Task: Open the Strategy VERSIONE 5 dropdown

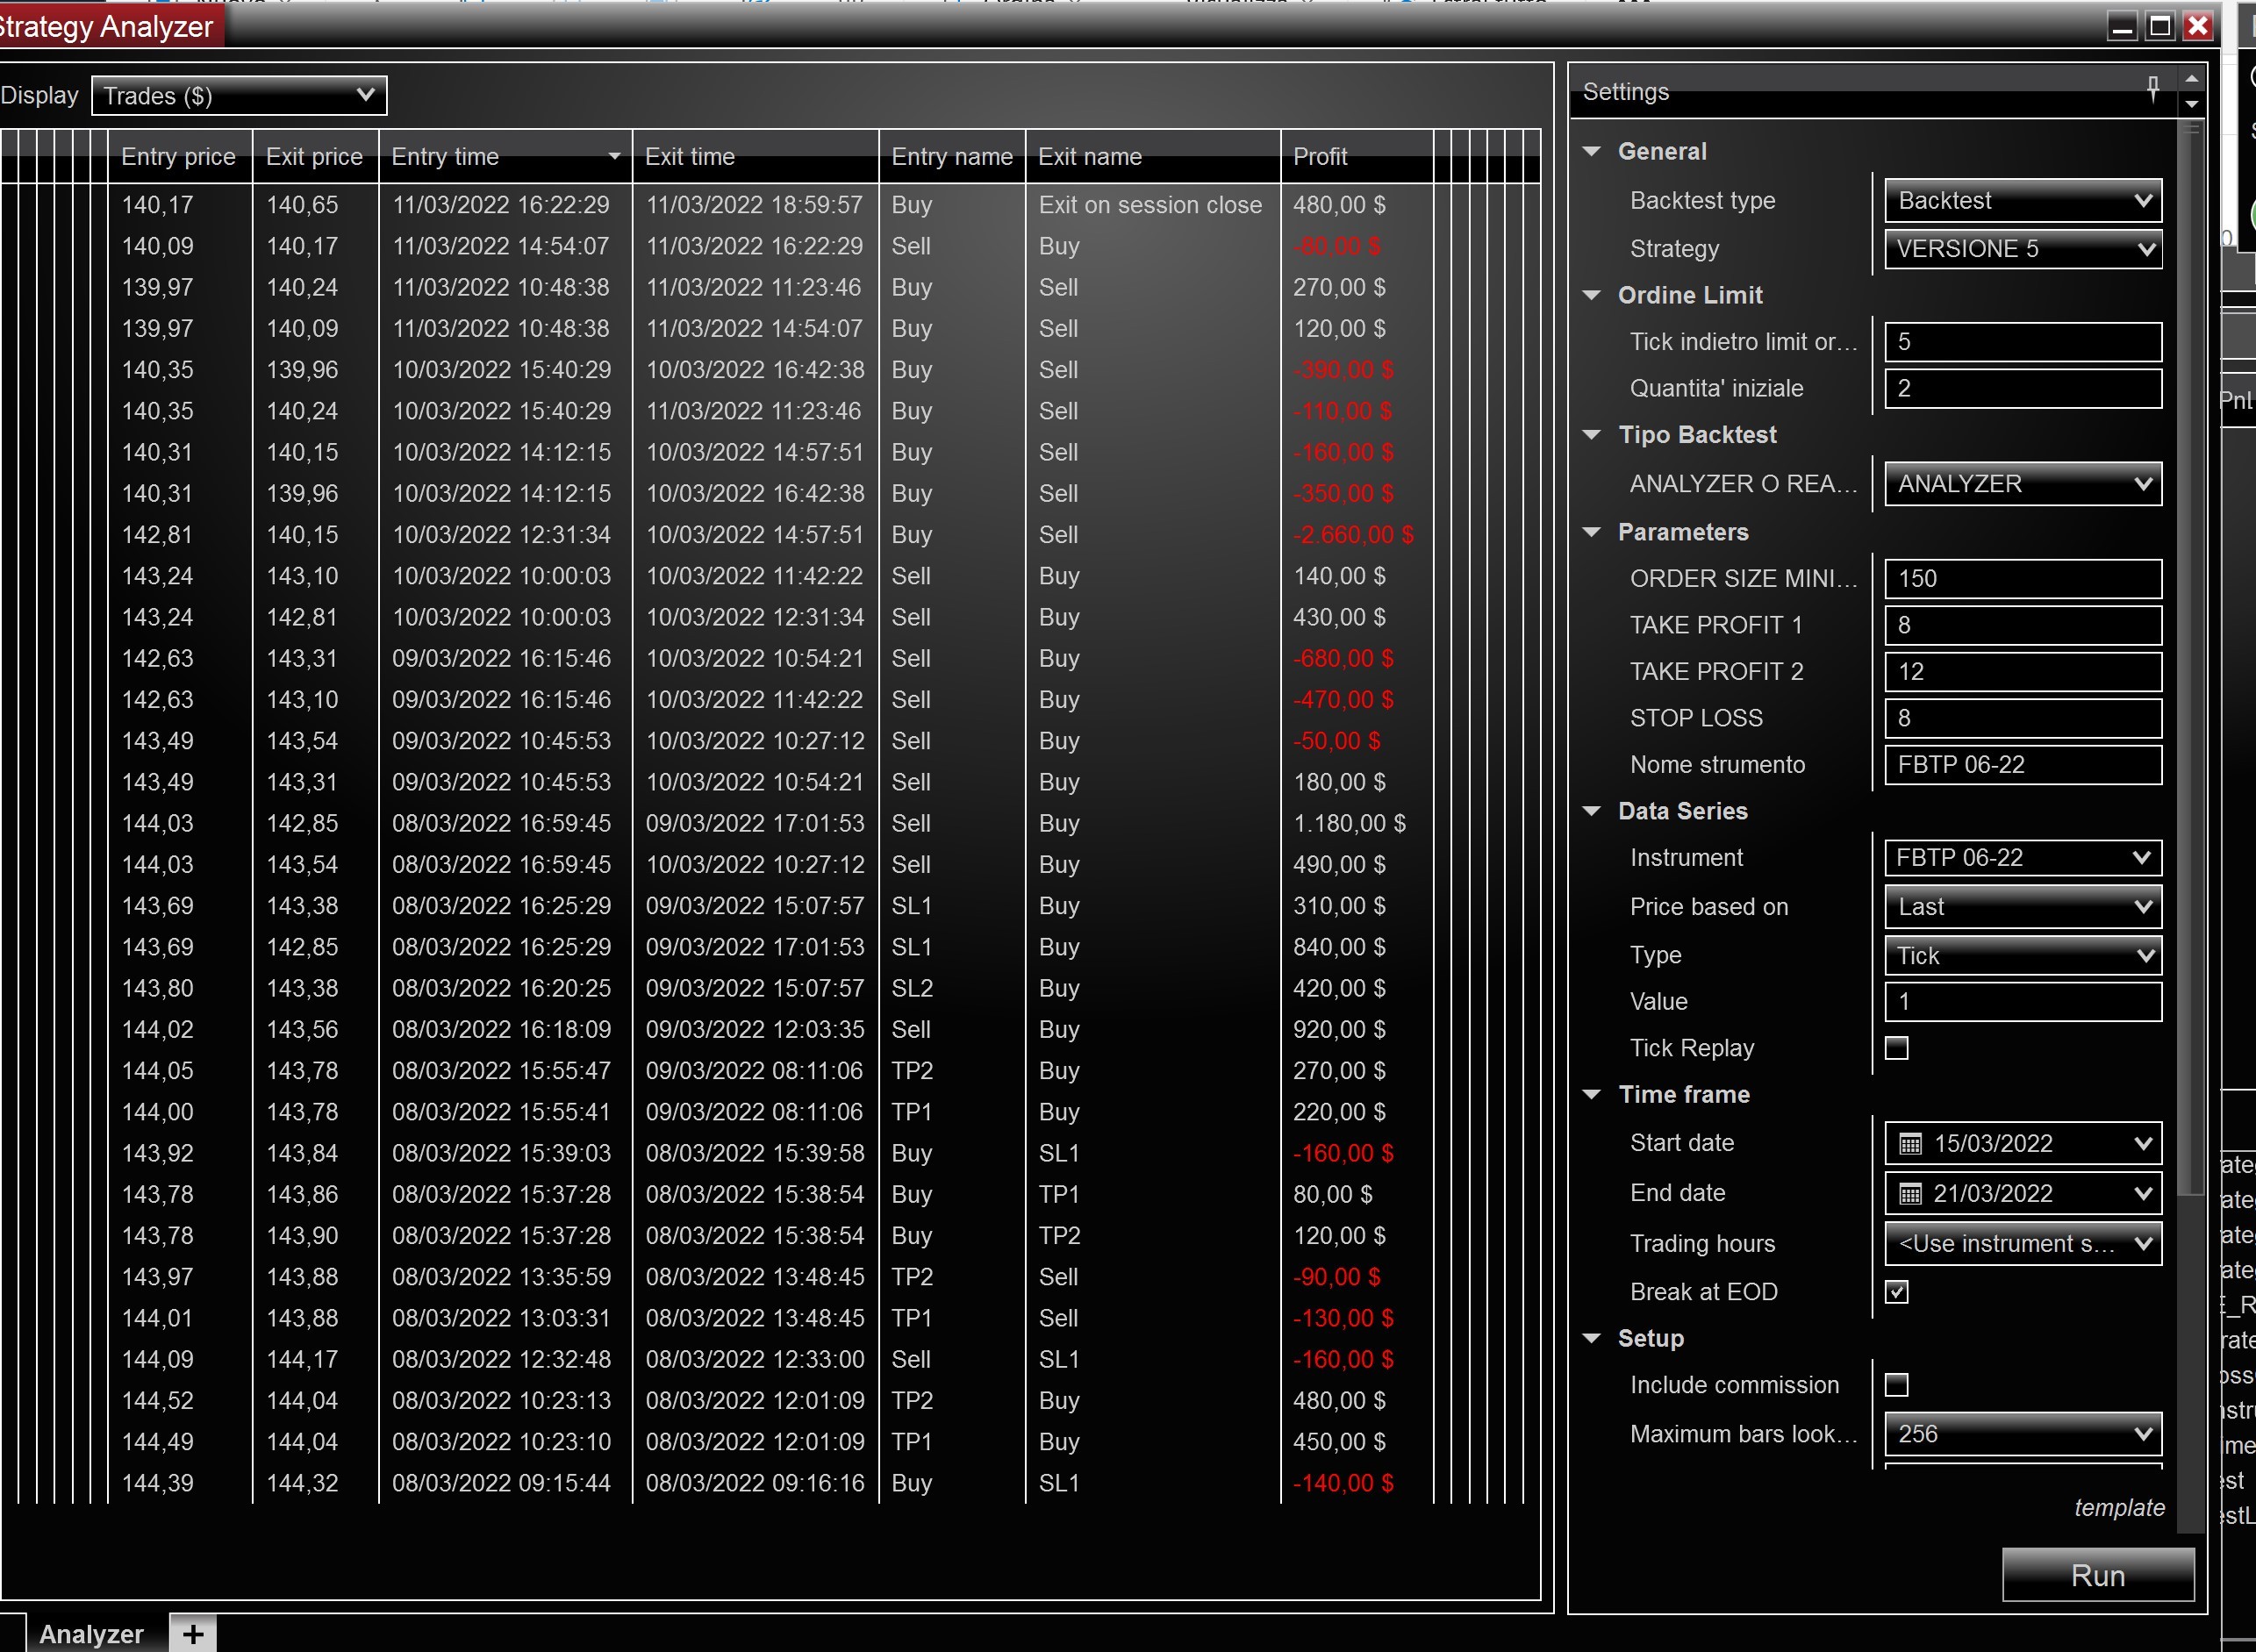Action: pos(2022,249)
